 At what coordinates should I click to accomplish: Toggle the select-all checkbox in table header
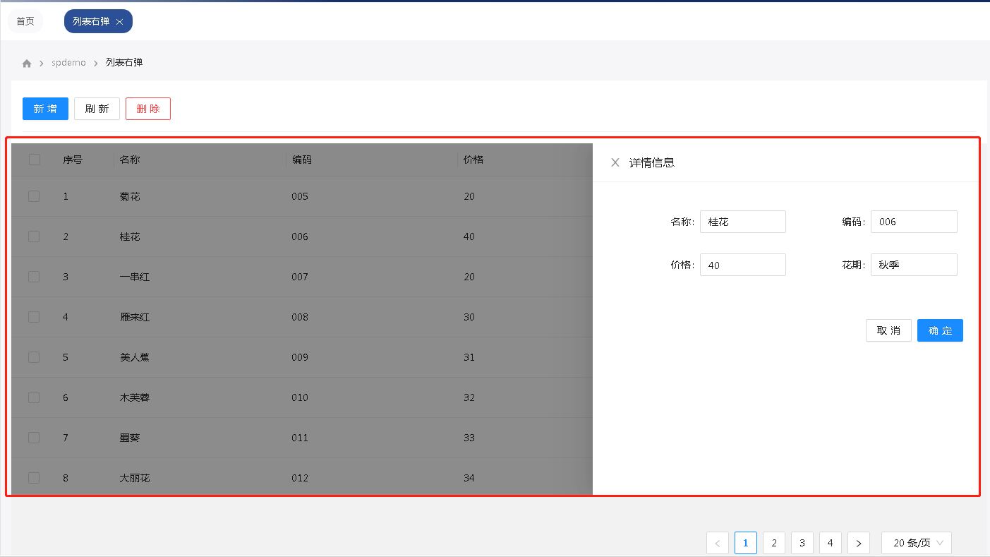click(35, 160)
